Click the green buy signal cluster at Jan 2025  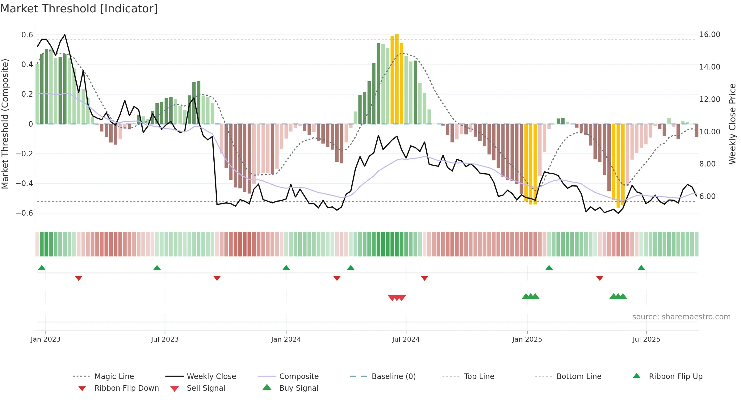[x=530, y=296]
